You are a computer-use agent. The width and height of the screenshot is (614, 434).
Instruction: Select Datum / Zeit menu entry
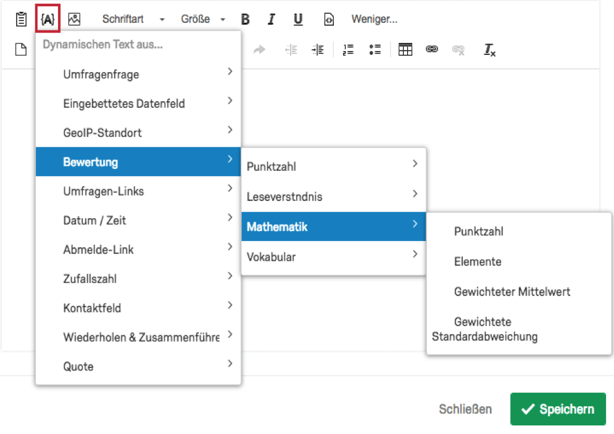tap(138, 220)
